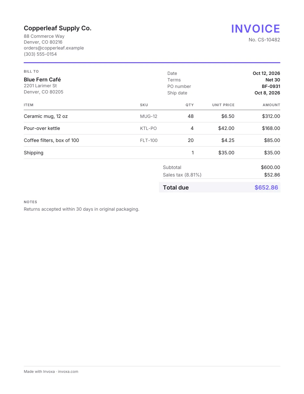Image resolution: width=304 pixels, height=394 pixels.
Task: Select the MUG-12 SKU cell
Action: 149,116
